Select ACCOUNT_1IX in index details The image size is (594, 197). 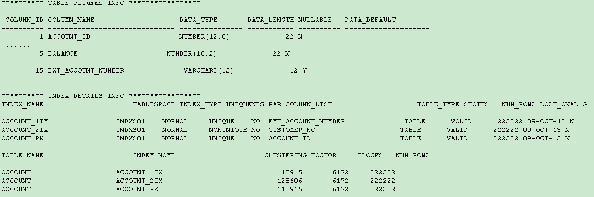[x=24, y=121]
